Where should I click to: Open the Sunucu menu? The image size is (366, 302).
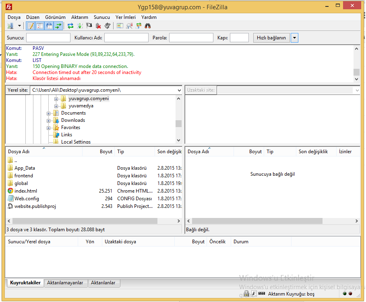point(102,17)
